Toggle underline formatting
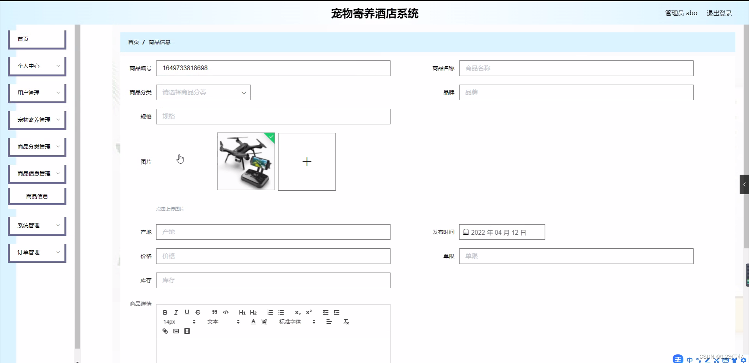 (x=187, y=312)
